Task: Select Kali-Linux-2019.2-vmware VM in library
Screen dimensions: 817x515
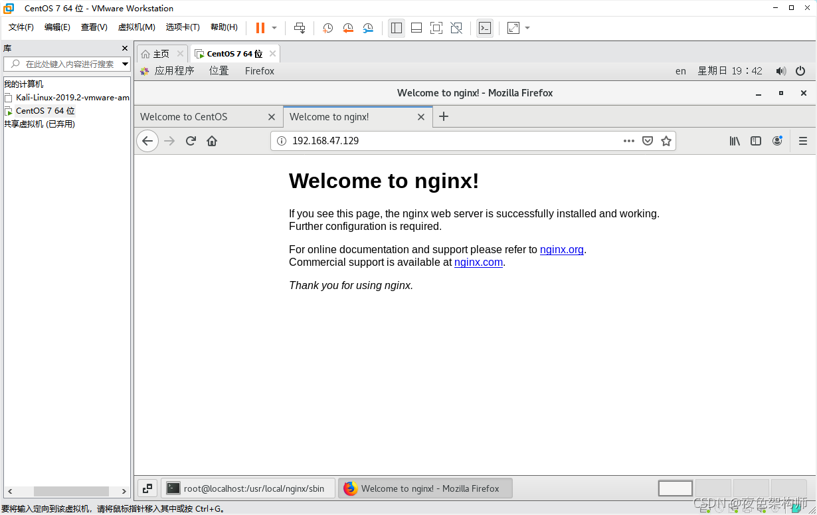Action: coord(72,97)
